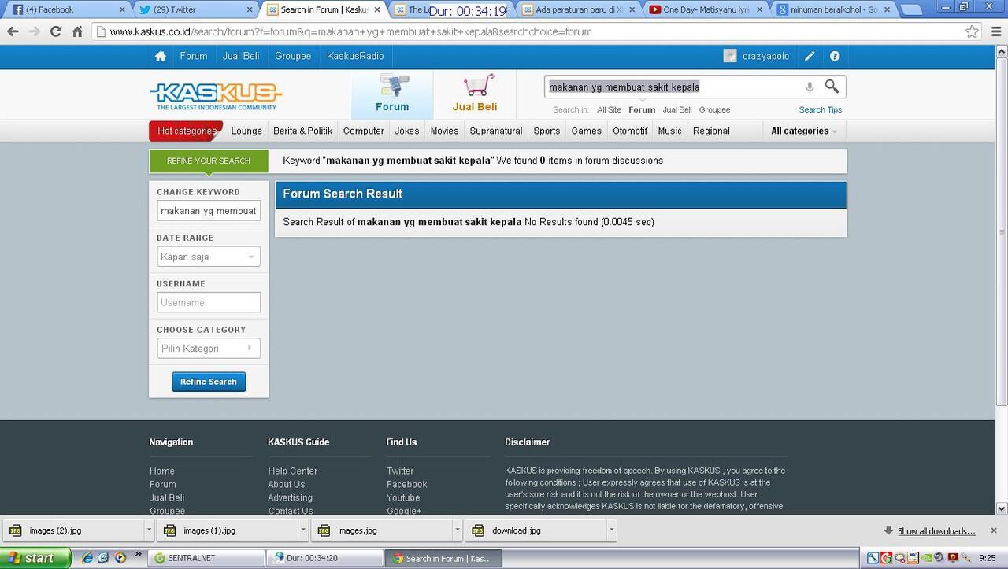Reload the page

pyautogui.click(x=55, y=31)
